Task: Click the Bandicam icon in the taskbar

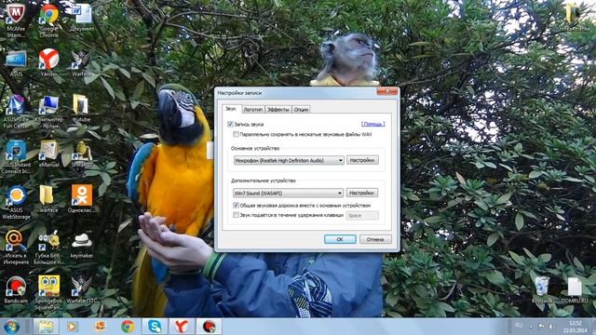Action: 209,327
